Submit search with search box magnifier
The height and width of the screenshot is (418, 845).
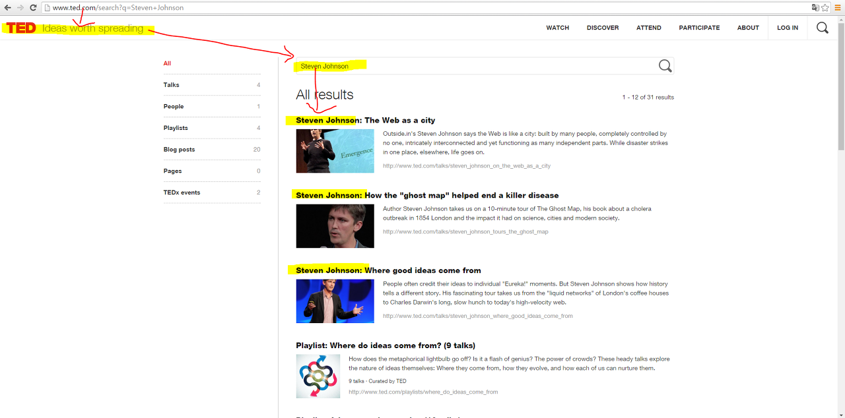665,66
